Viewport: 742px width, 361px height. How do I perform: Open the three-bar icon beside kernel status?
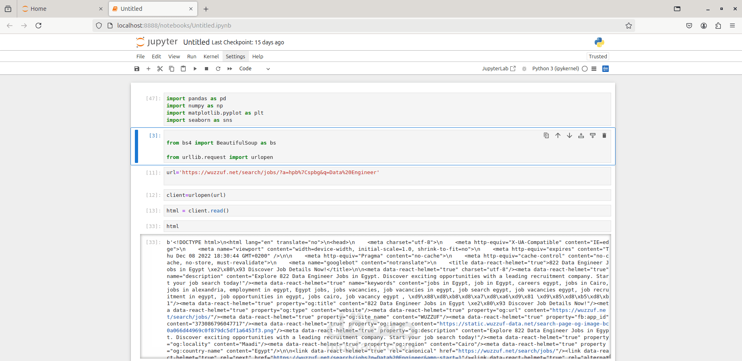594,69
